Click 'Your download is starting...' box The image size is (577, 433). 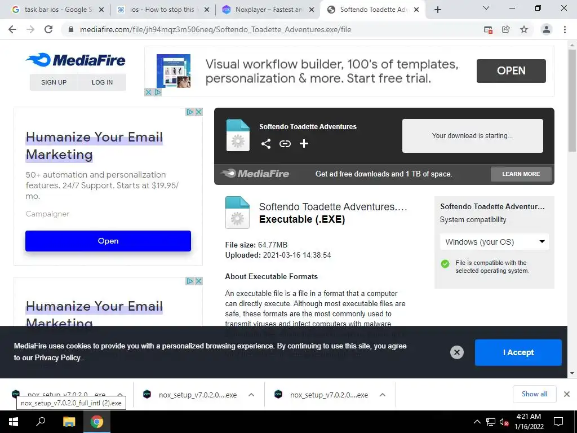(x=473, y=135)
